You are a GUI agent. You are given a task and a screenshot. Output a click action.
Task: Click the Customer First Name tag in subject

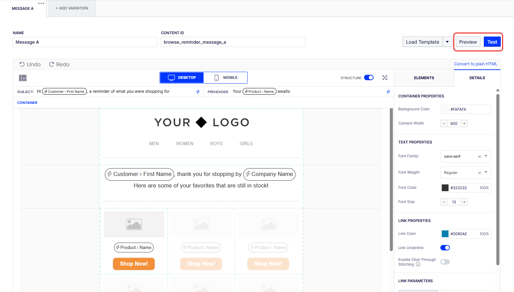(x=65, y=91)
